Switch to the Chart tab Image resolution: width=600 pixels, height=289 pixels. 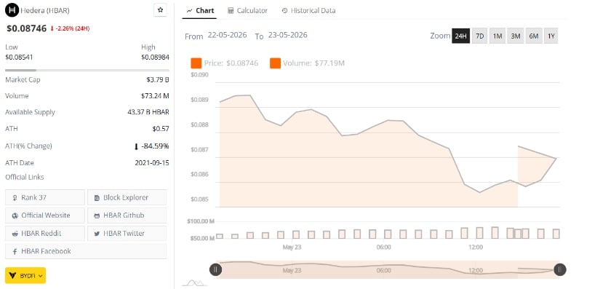coord(200,11)
